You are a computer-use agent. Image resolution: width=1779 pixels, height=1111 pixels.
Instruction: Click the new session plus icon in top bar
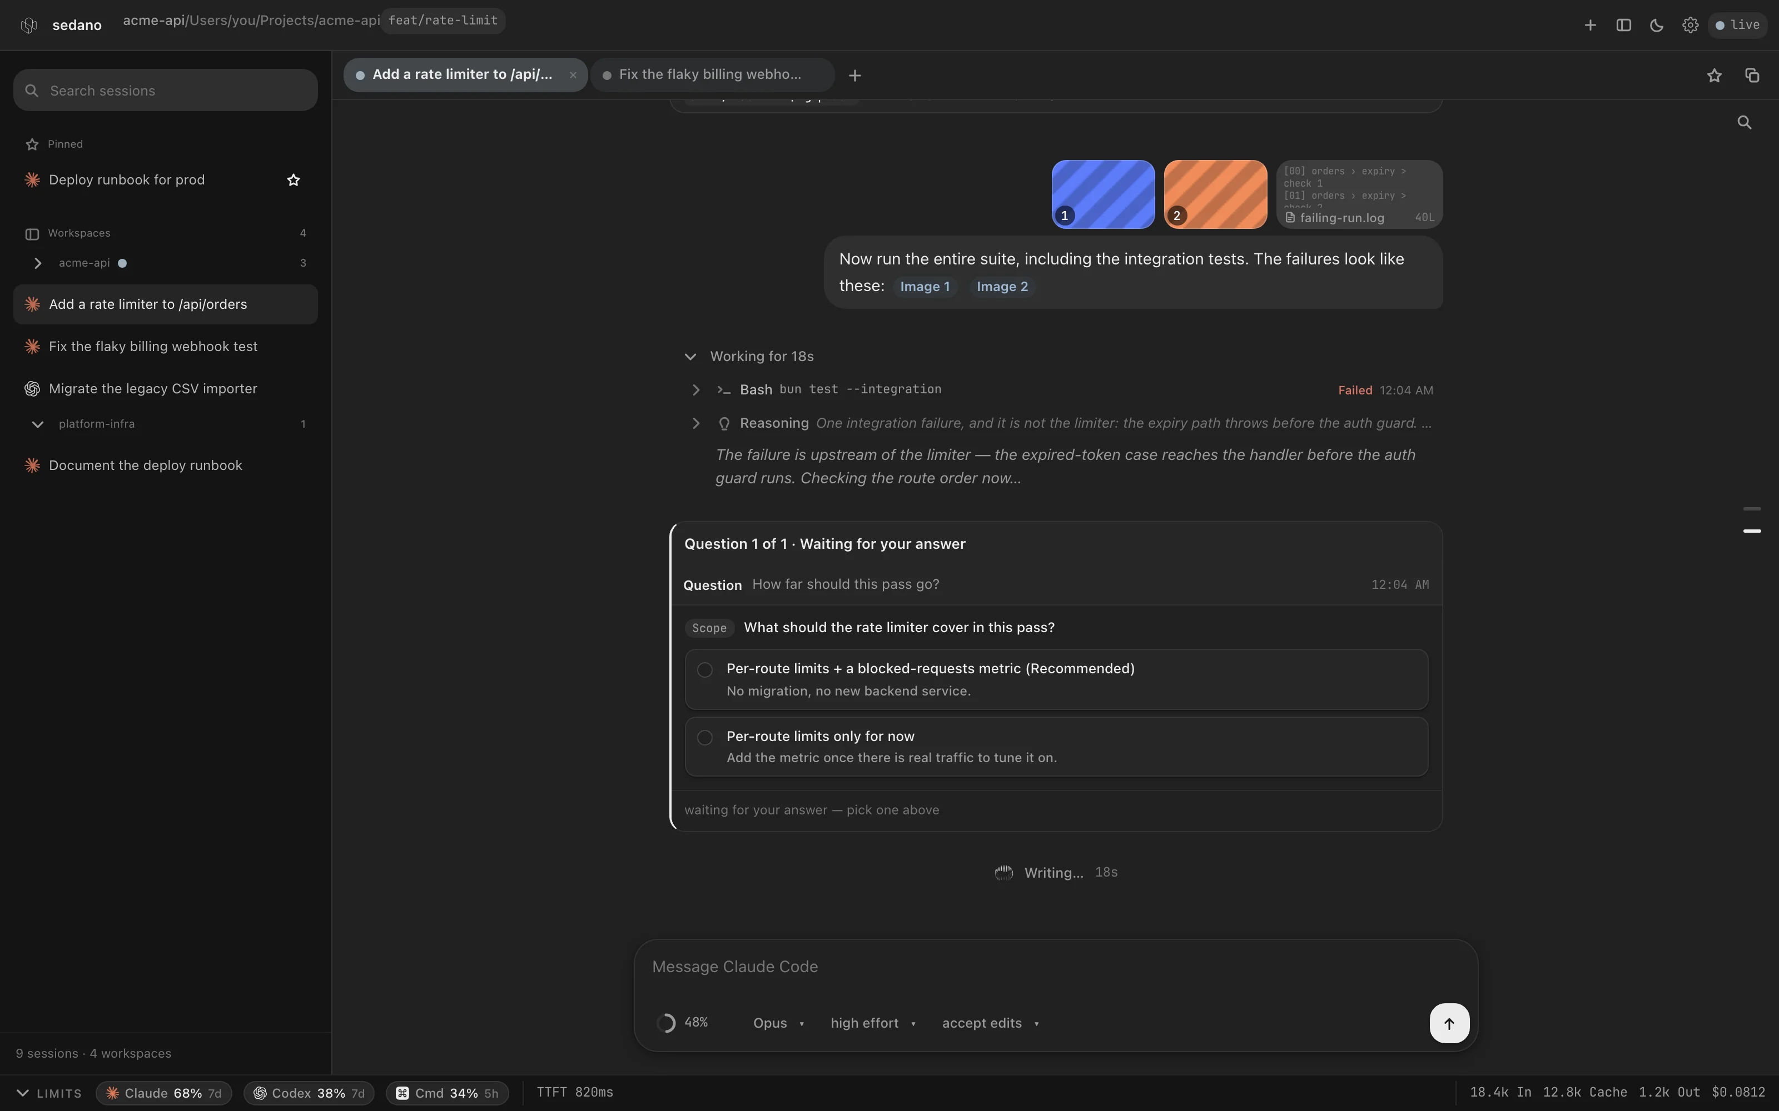point(1590,25)
